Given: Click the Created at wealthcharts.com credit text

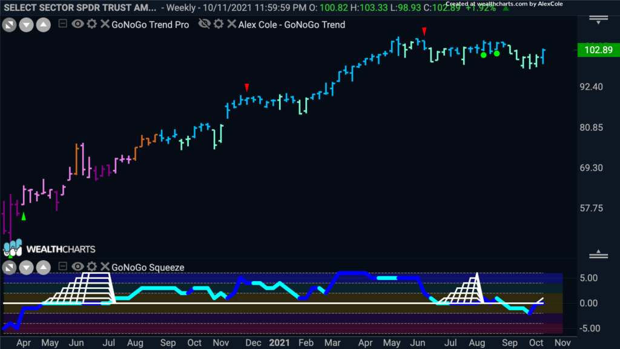Looking at the screenshot, I should pos(504,4).
